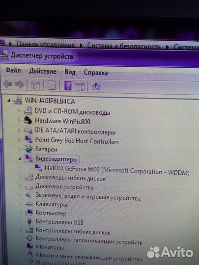
Task: Click the Hardware WinPic800 device icon
Action: [28, 120]
